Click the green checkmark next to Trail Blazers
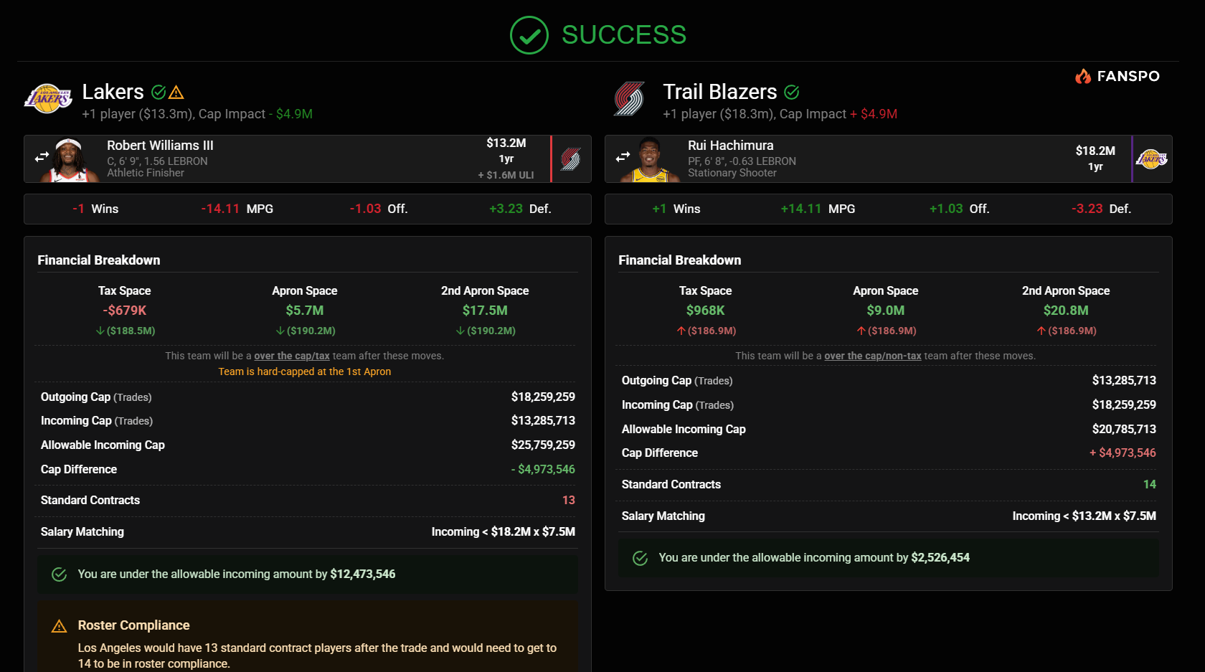The image size is (1205, 672). click(792, 93)
